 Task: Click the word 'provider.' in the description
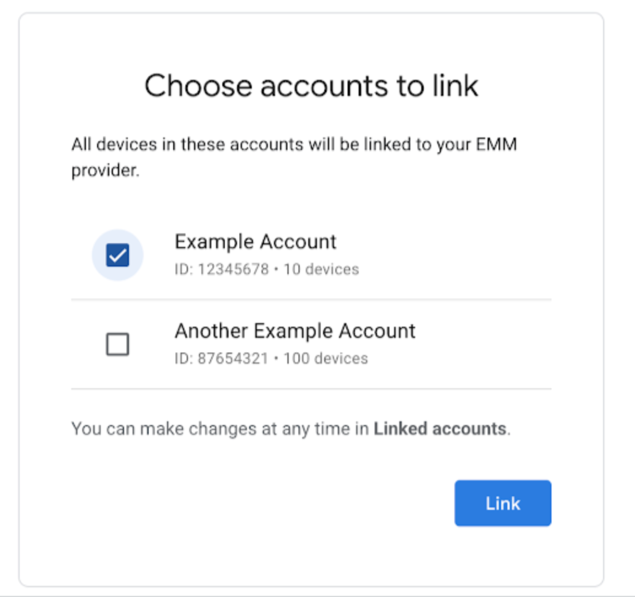point(106,170)
